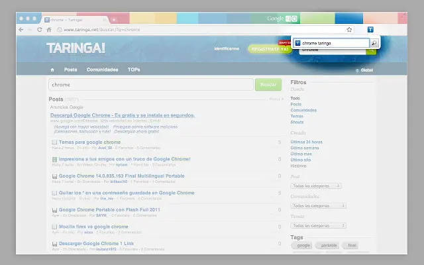Viewport: 424px width, 265px height.
Task: Click the browser back arrow
Action: [x=21, y=30]
